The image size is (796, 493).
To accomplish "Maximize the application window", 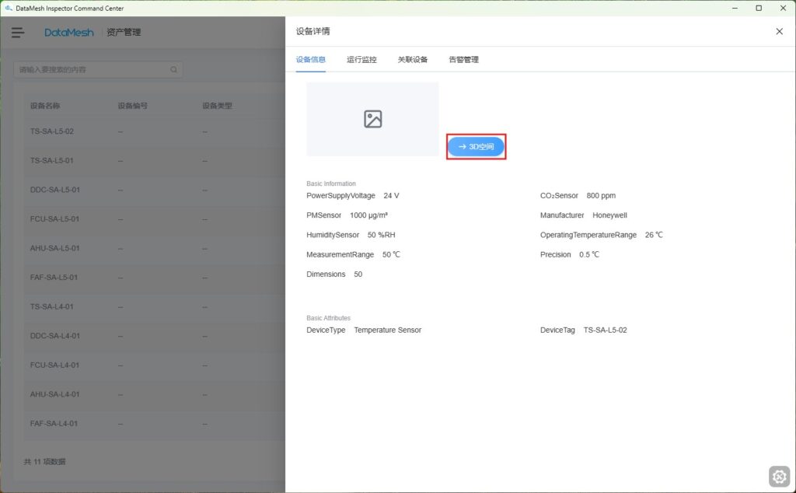I will (x=759, y=8).
